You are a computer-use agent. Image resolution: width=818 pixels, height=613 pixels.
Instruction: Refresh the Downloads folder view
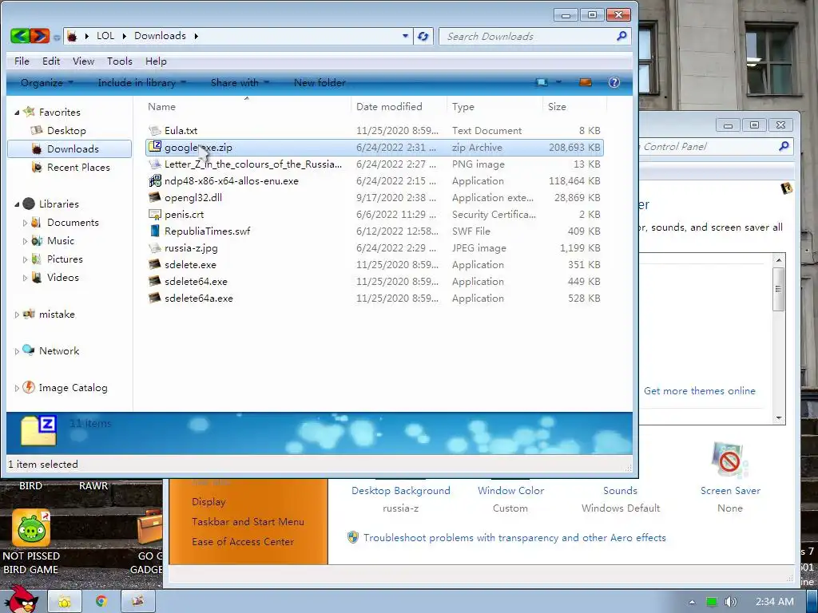point(423,36)
